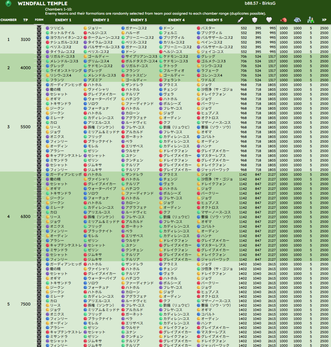Click the red element dot next to ボルドタスク-コス4
331x347 pixels.
click(x=123, y=61)
